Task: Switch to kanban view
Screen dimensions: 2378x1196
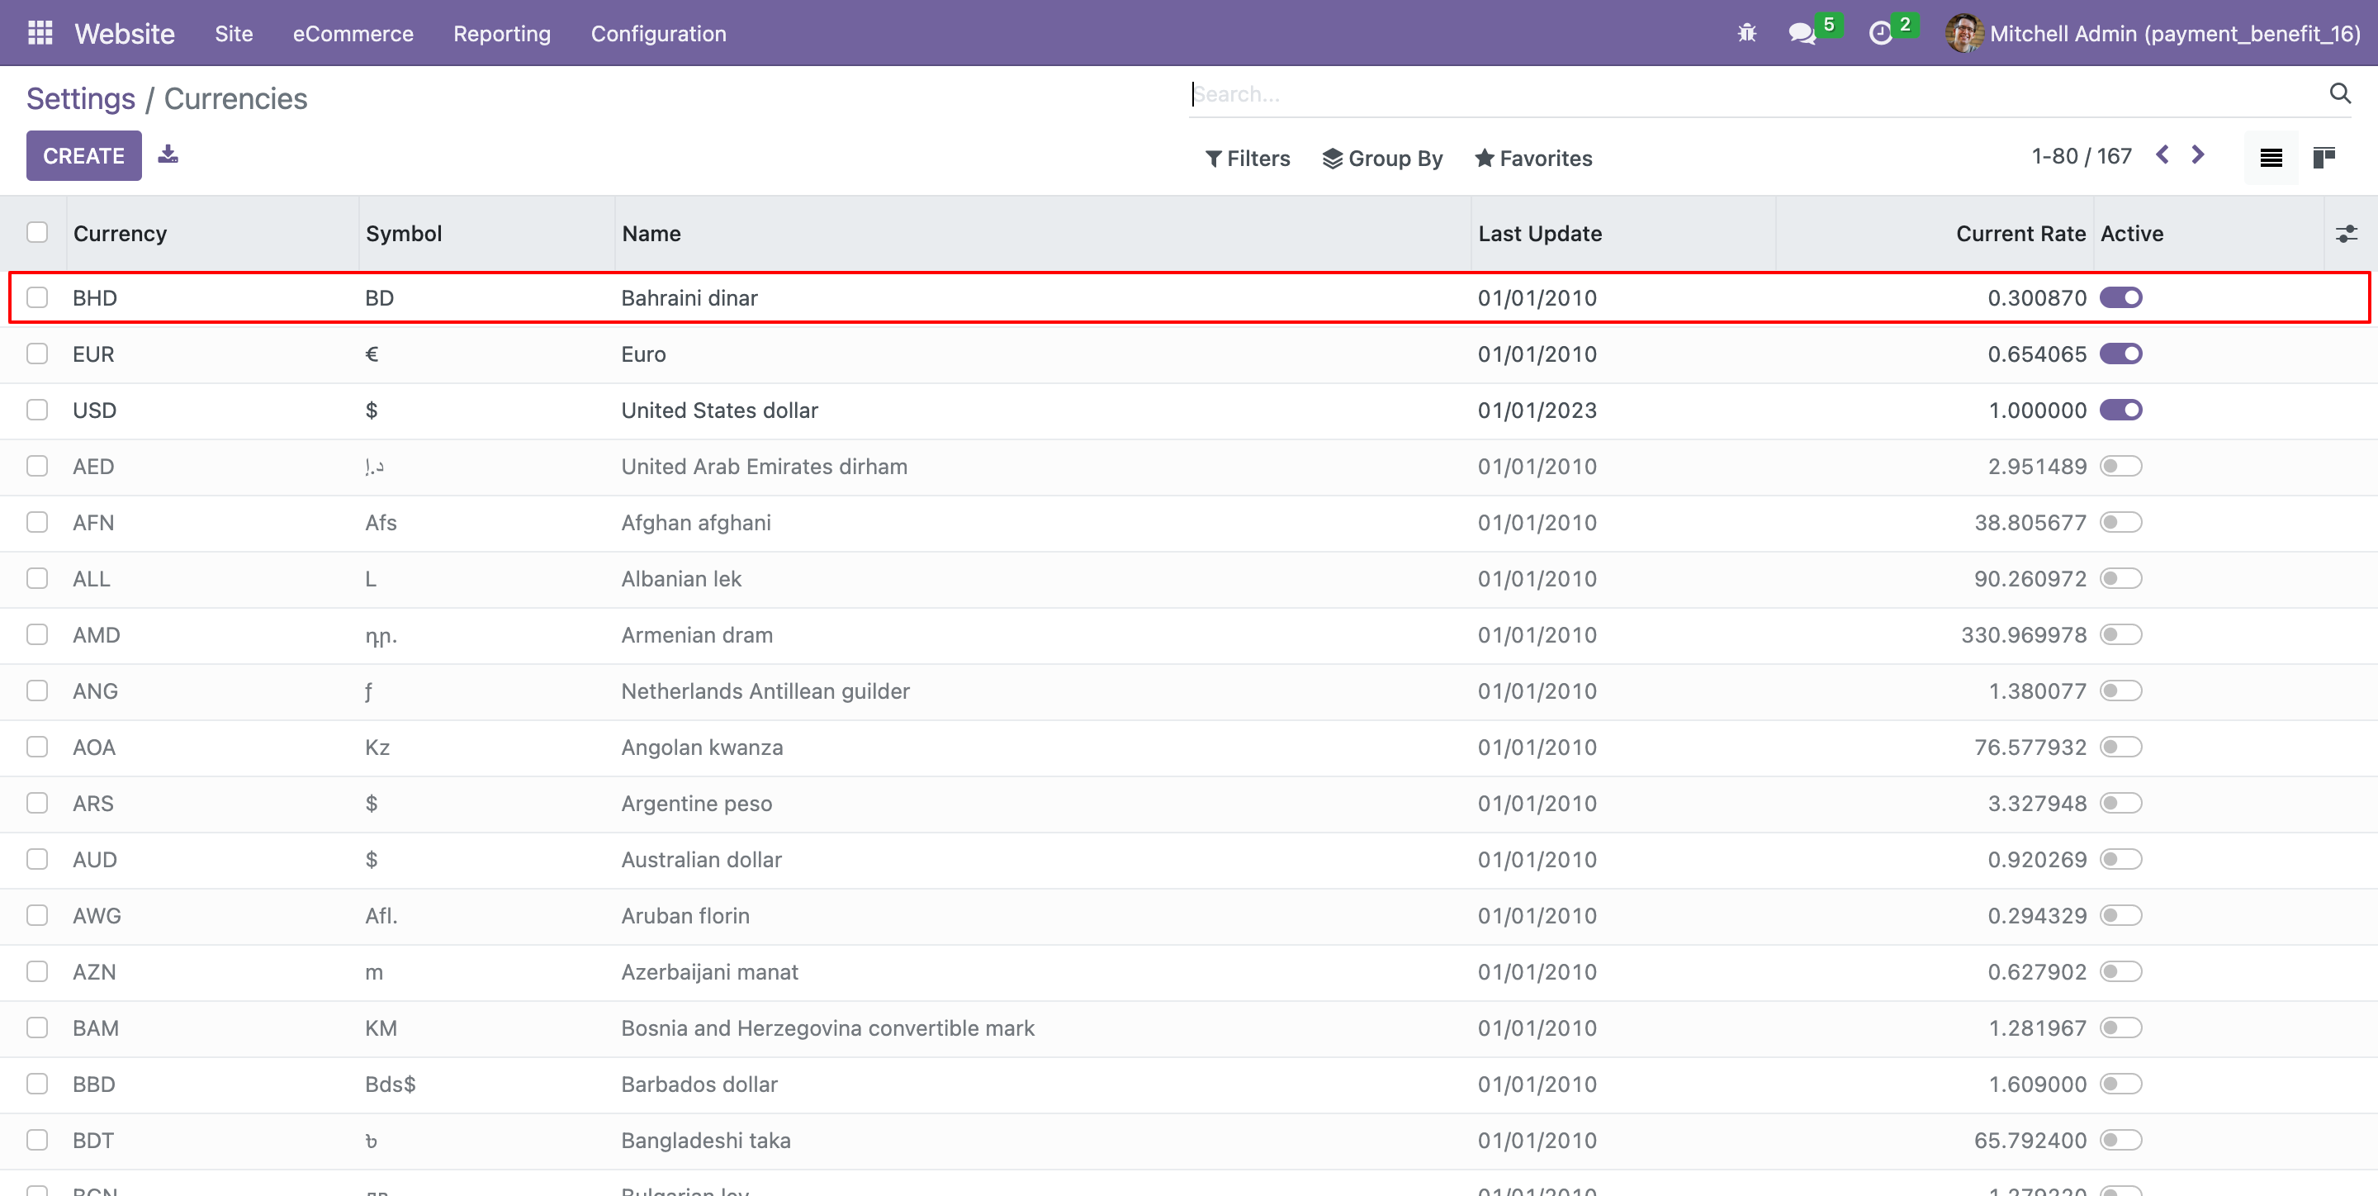Action: click(2324, 158)
